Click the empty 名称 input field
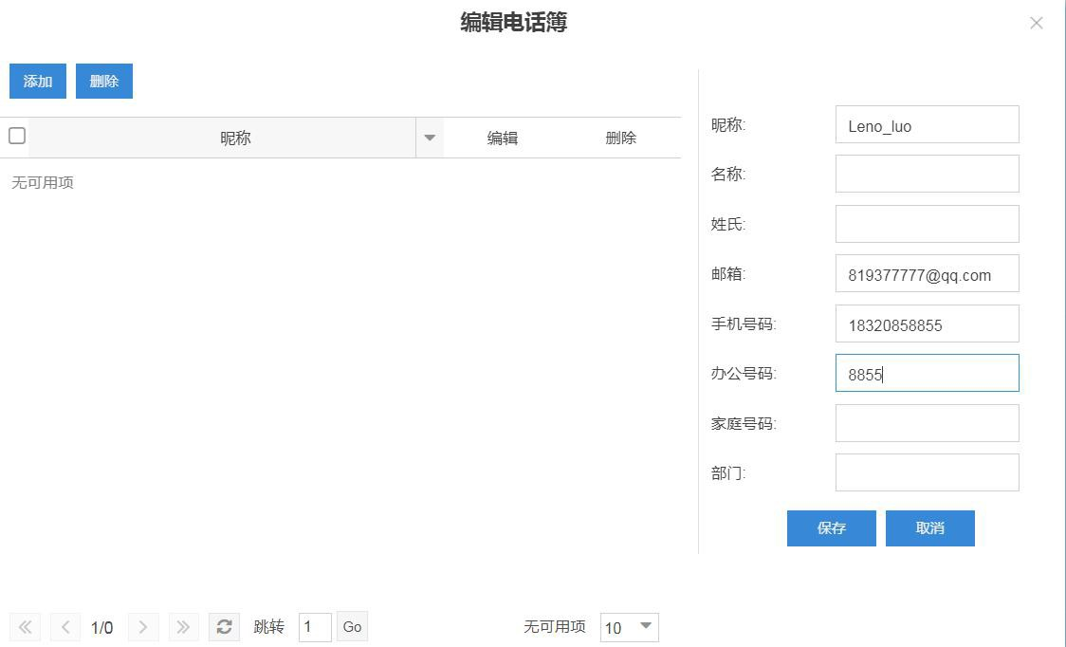The image size is (1066, 647). (x=927, y=174)
